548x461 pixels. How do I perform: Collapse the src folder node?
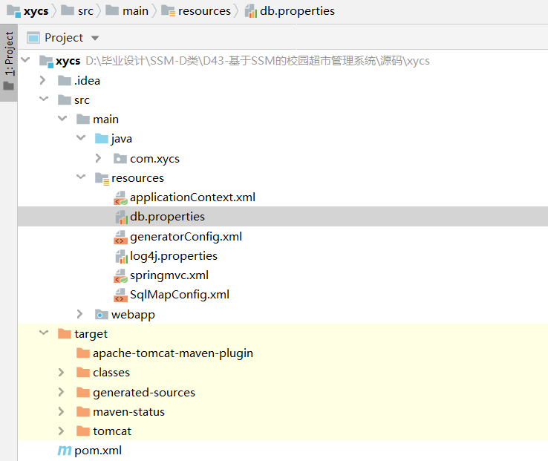click(x=44, y=100)
